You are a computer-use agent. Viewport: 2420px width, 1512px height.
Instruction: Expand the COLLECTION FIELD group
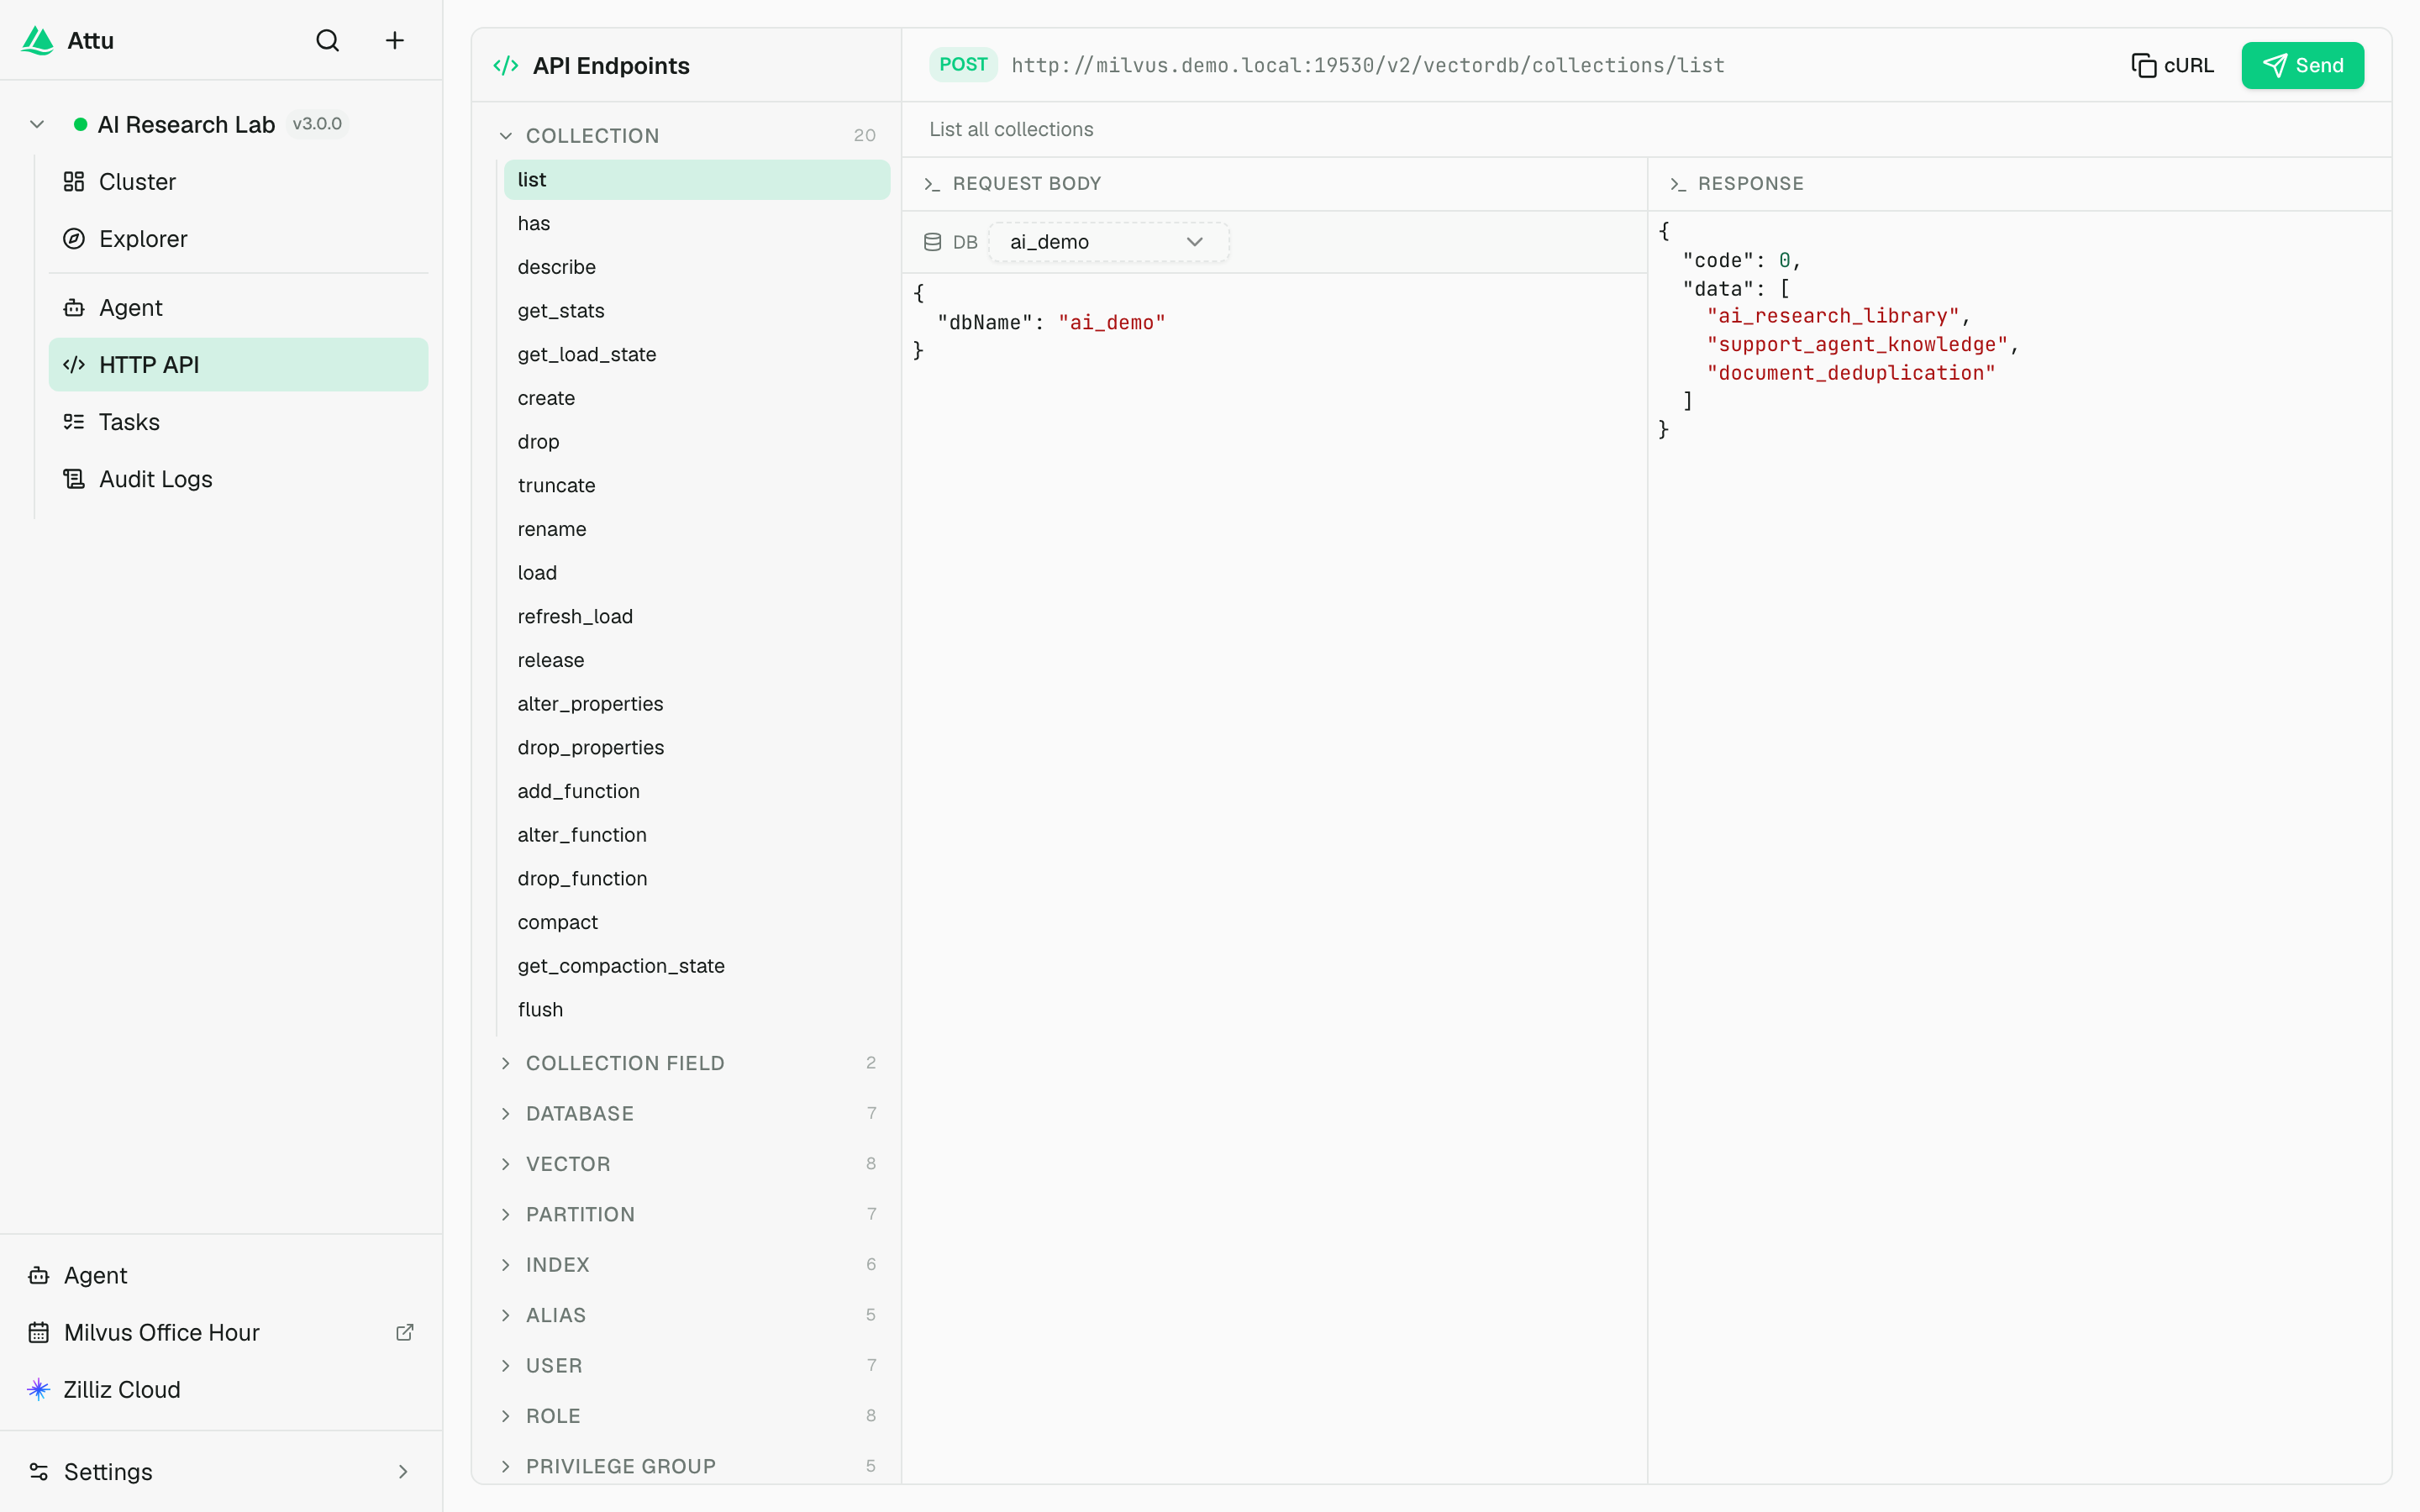(x=688, y=1063)
